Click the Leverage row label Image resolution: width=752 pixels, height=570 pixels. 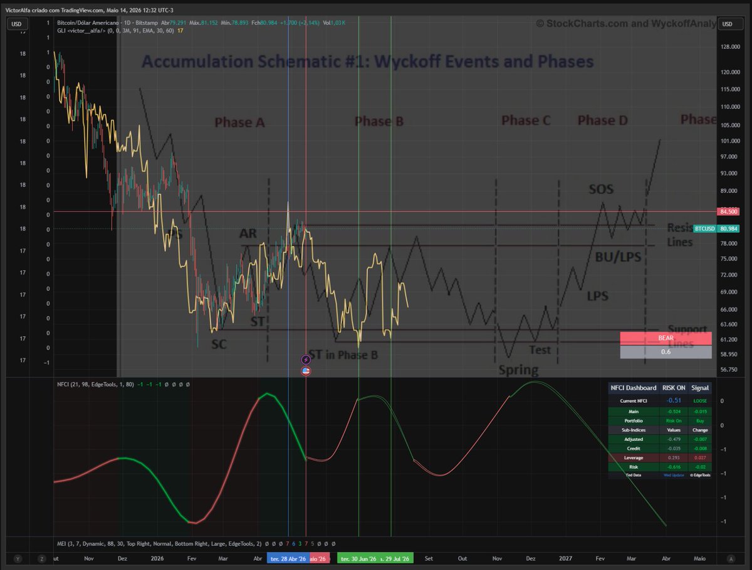point(634,458)
